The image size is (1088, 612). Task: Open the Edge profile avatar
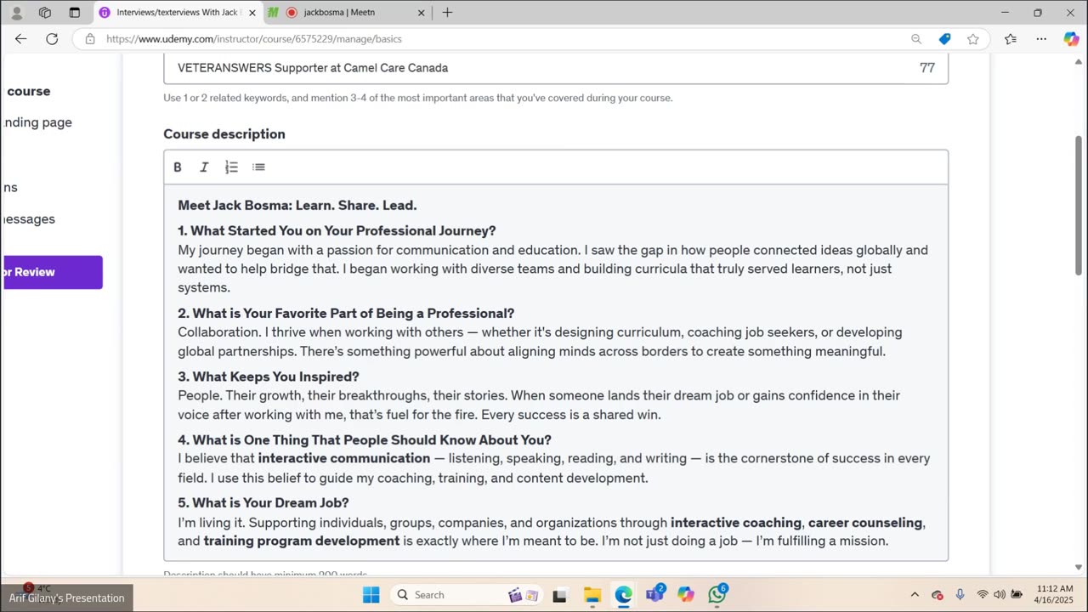pyautogui.click(x=16, y=13)
